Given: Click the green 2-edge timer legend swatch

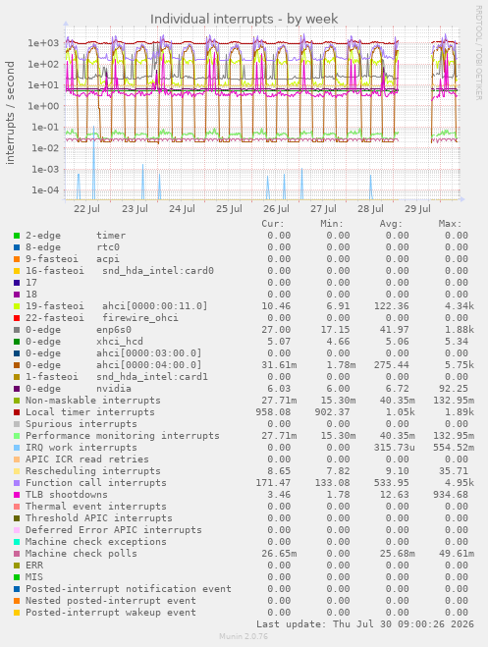Looking at the screenshot, I should (17, 236).
